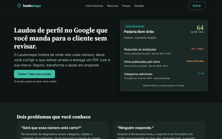Click the '2 · ok' status
222x139 pixels.
[x=201, y=73]
